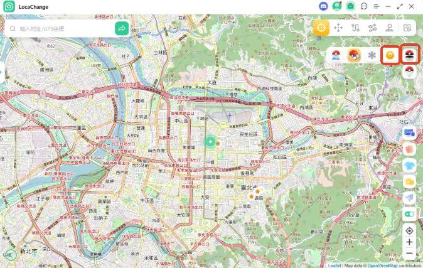Click the yellow coin icon

[x=390, y=55]
